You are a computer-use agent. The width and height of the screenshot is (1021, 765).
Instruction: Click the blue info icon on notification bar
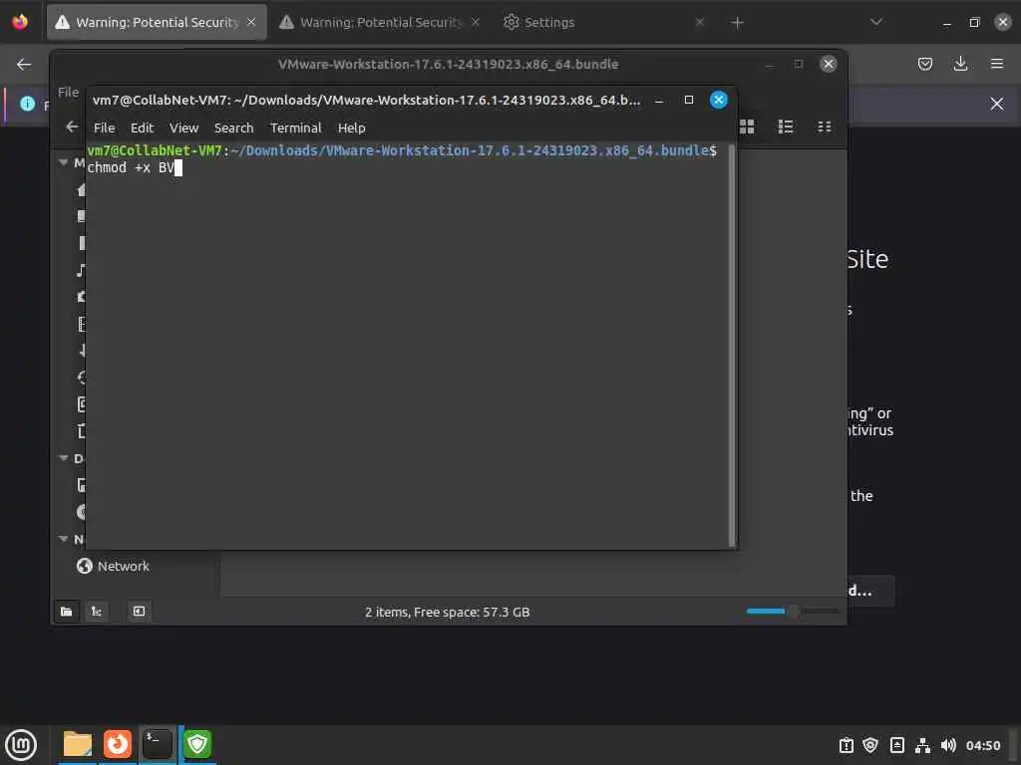pyautogui.click(x=27, y=104)
